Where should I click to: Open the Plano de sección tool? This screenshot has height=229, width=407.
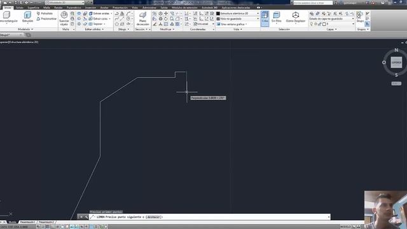(x=142, y=18)
